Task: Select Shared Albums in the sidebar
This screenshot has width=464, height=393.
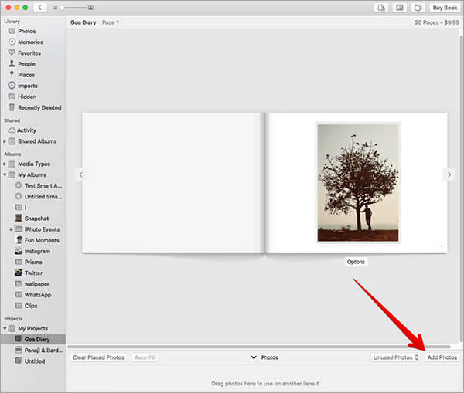Action: [x=37, y=141]
